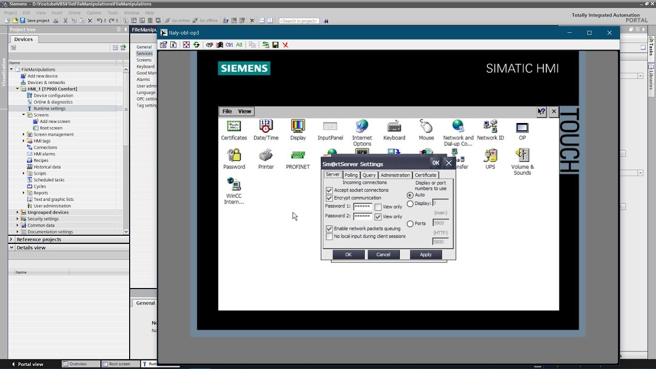
Task: Open the PROFINET settings icon
Action: click(298, 159)
